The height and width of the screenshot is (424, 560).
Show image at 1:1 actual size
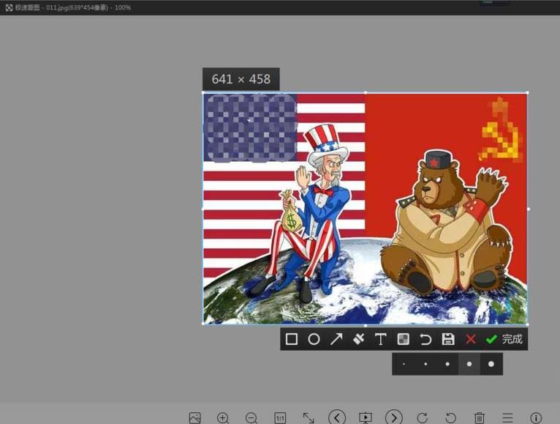pos(280,418)
